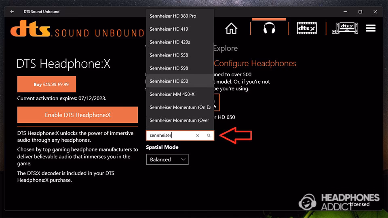Viewport: 388px width, 218px height.
Task: Select Sennheiser HD 650 in suggestions
Action: pos(179,81)
